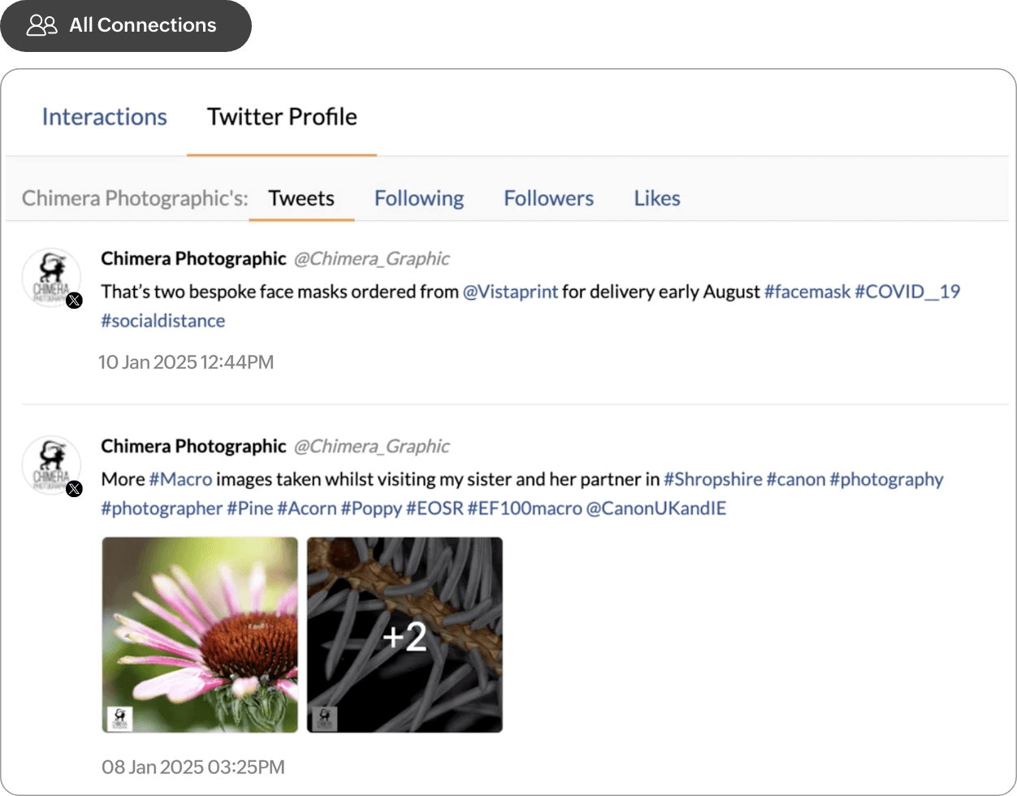Screen dimensions: 1017x796
Task: Open the @CanonUKandIE mention link
Action: coord(656,508)
